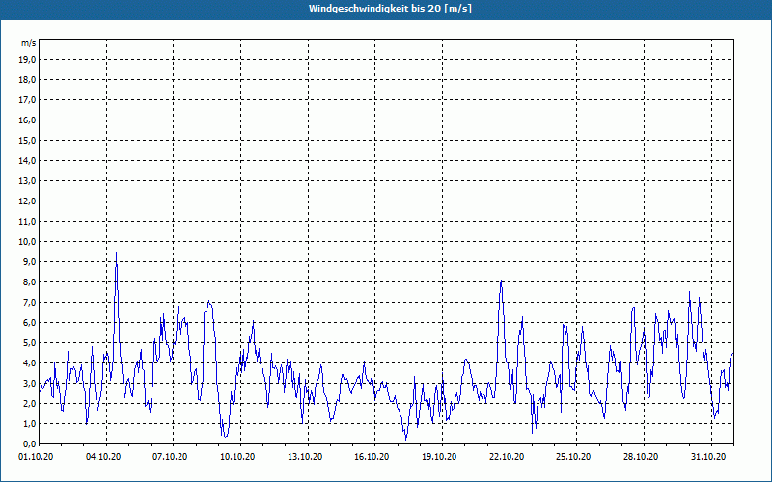The width and height of the screenshot is (772, 482).
Task: Click the y-axis label 7,0
Action: tap(30, 303)
